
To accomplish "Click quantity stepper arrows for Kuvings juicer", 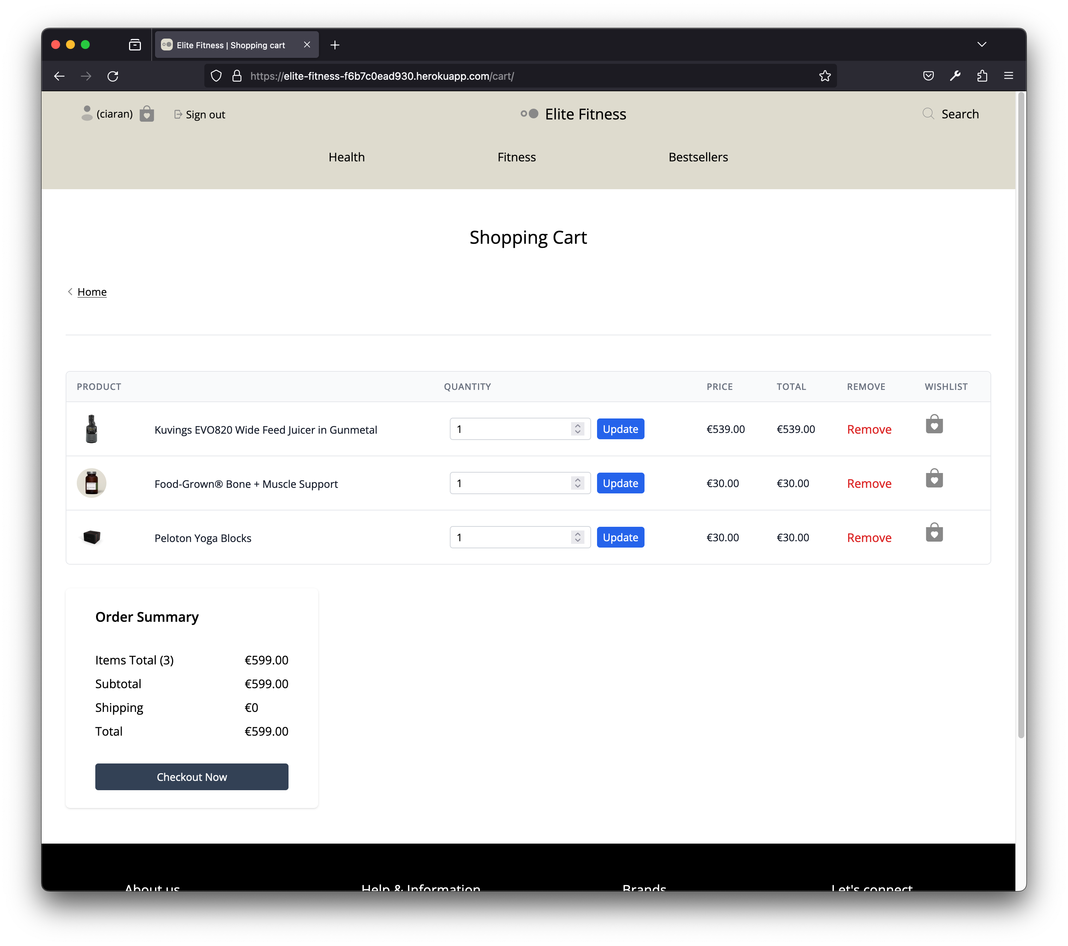I will point(577,429).
